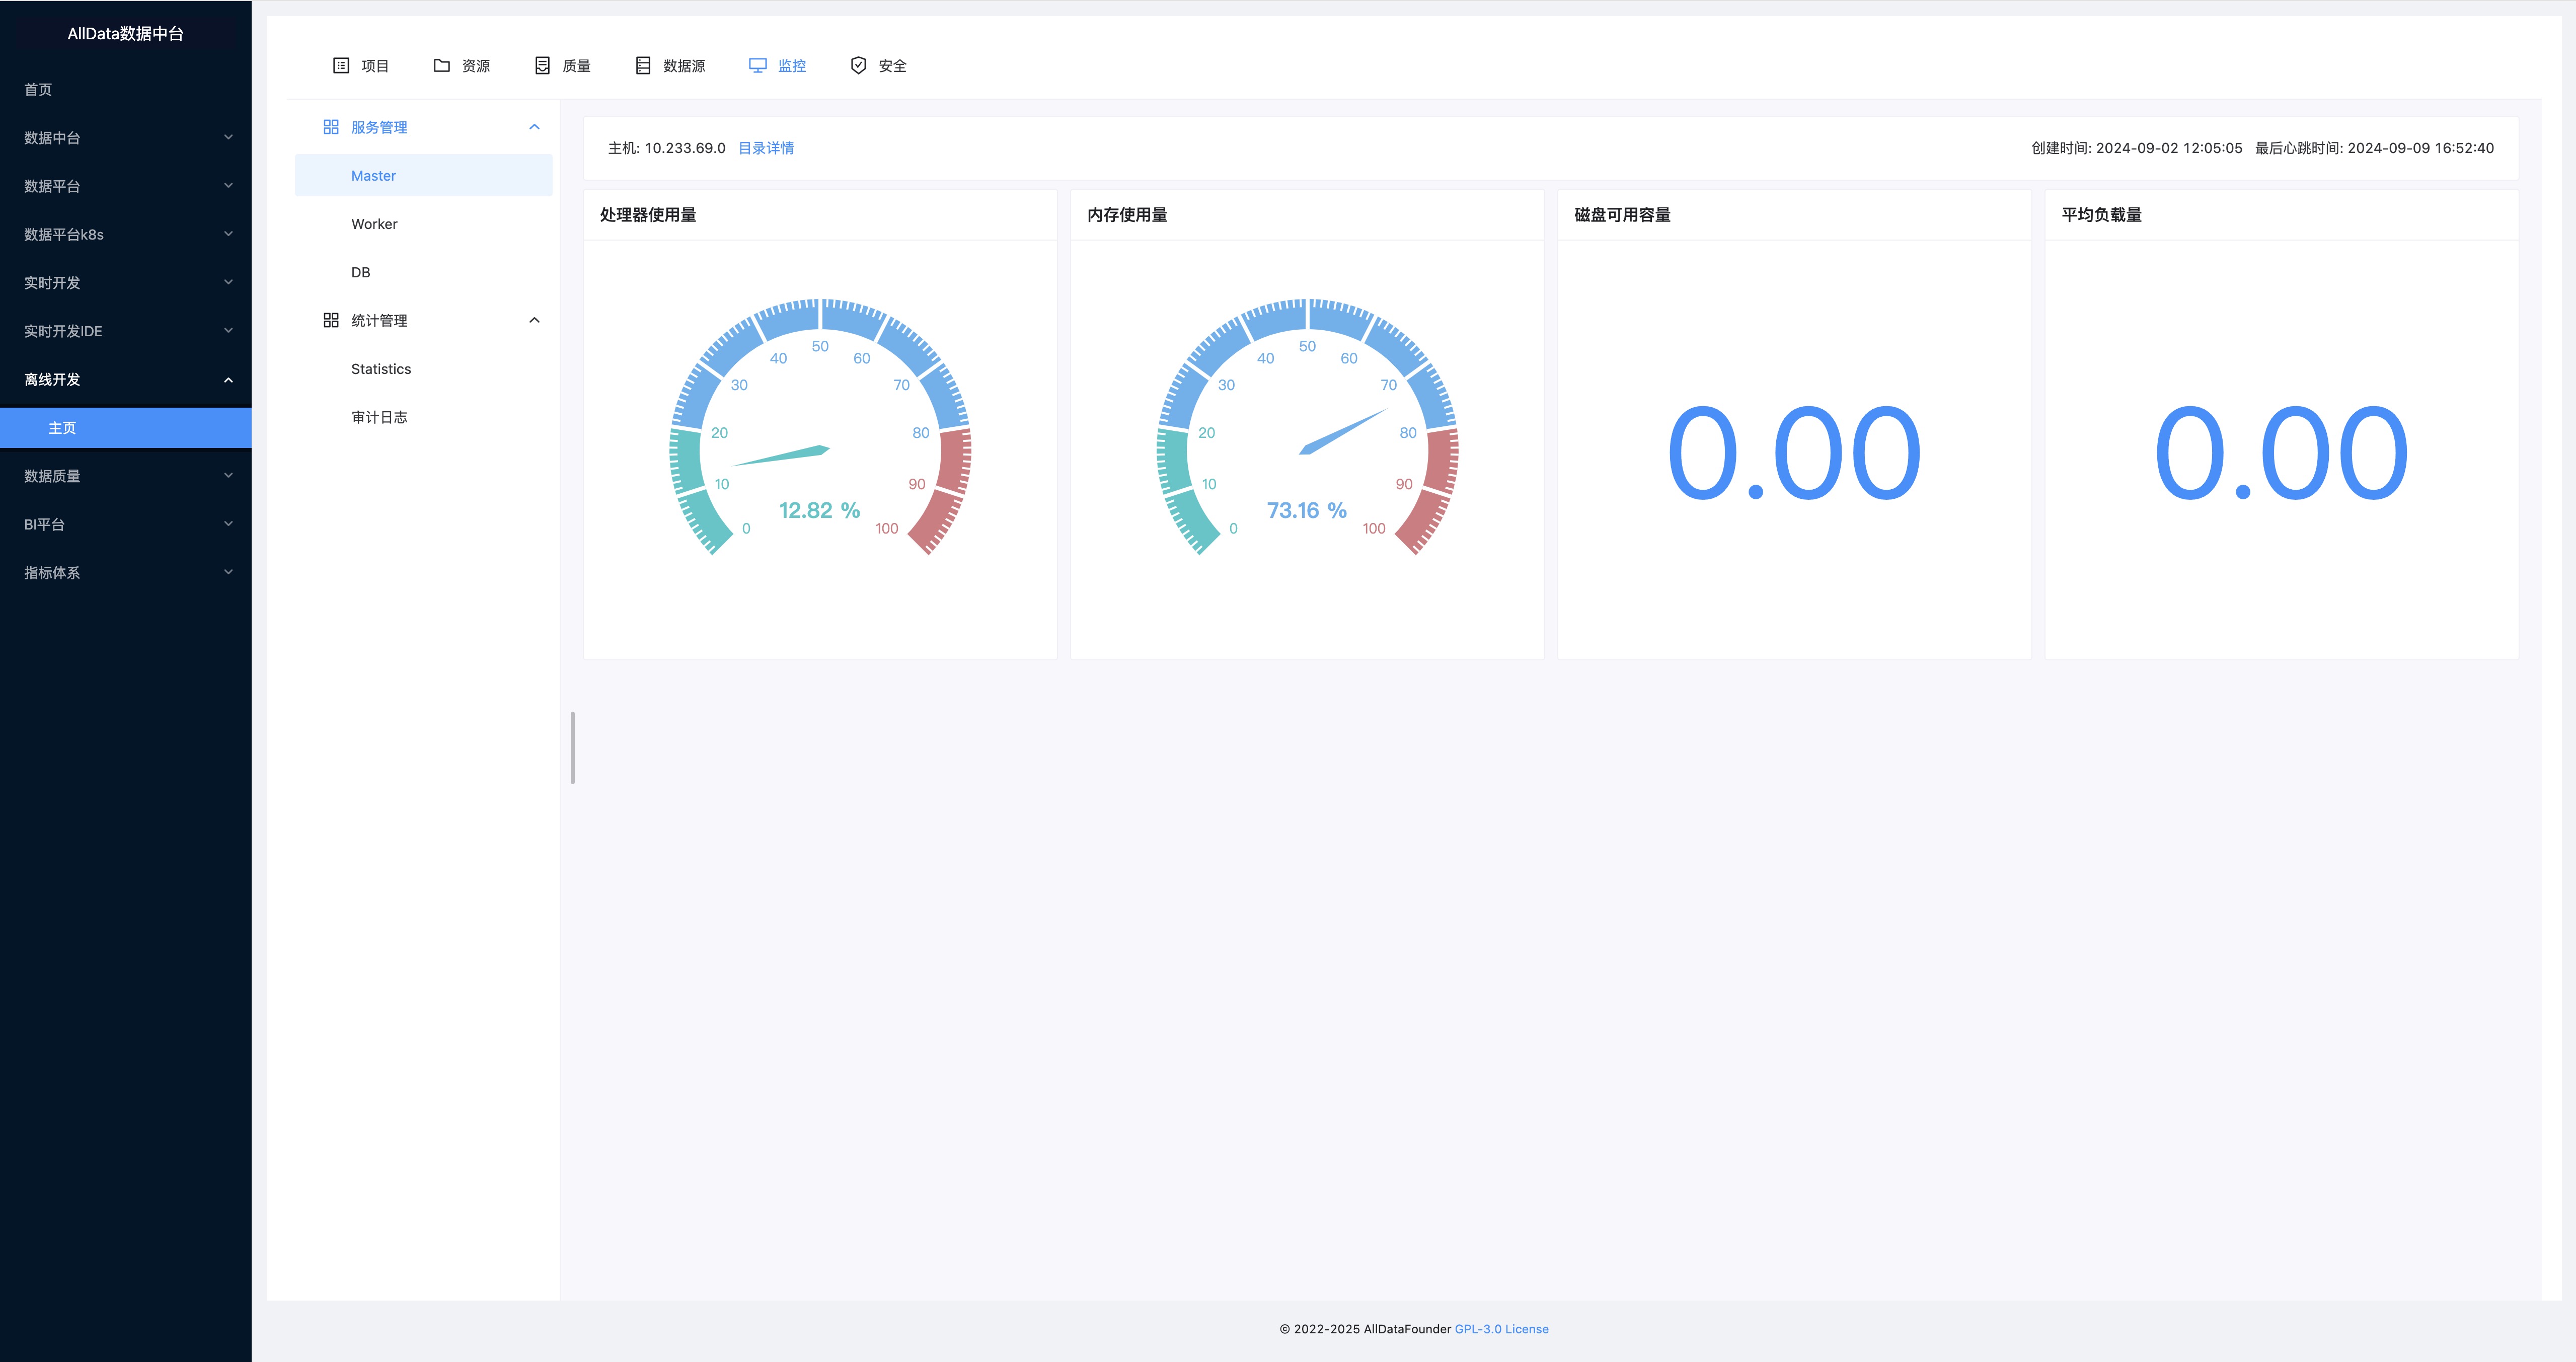Image resolution: width=2576 pixels, height=1362 pixels.
Task: Click the 目录详情 hyperlink
Action: pyautogui.click(x=765, y=148)
